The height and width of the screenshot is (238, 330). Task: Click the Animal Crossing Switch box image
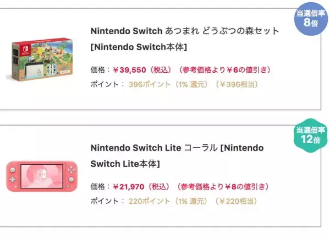41,58
